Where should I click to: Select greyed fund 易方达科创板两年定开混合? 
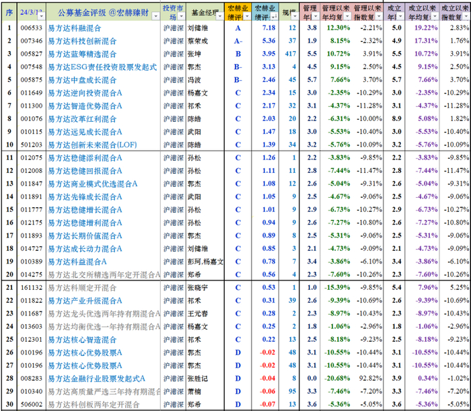[x=94, y=404]
